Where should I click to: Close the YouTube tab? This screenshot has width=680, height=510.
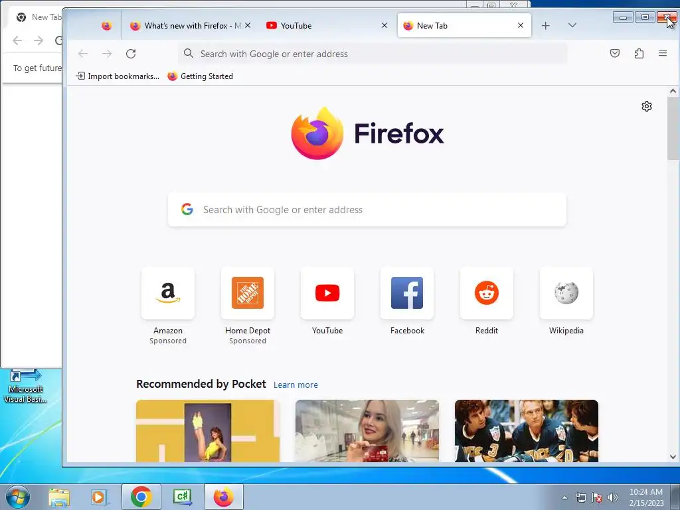(384, 26)
